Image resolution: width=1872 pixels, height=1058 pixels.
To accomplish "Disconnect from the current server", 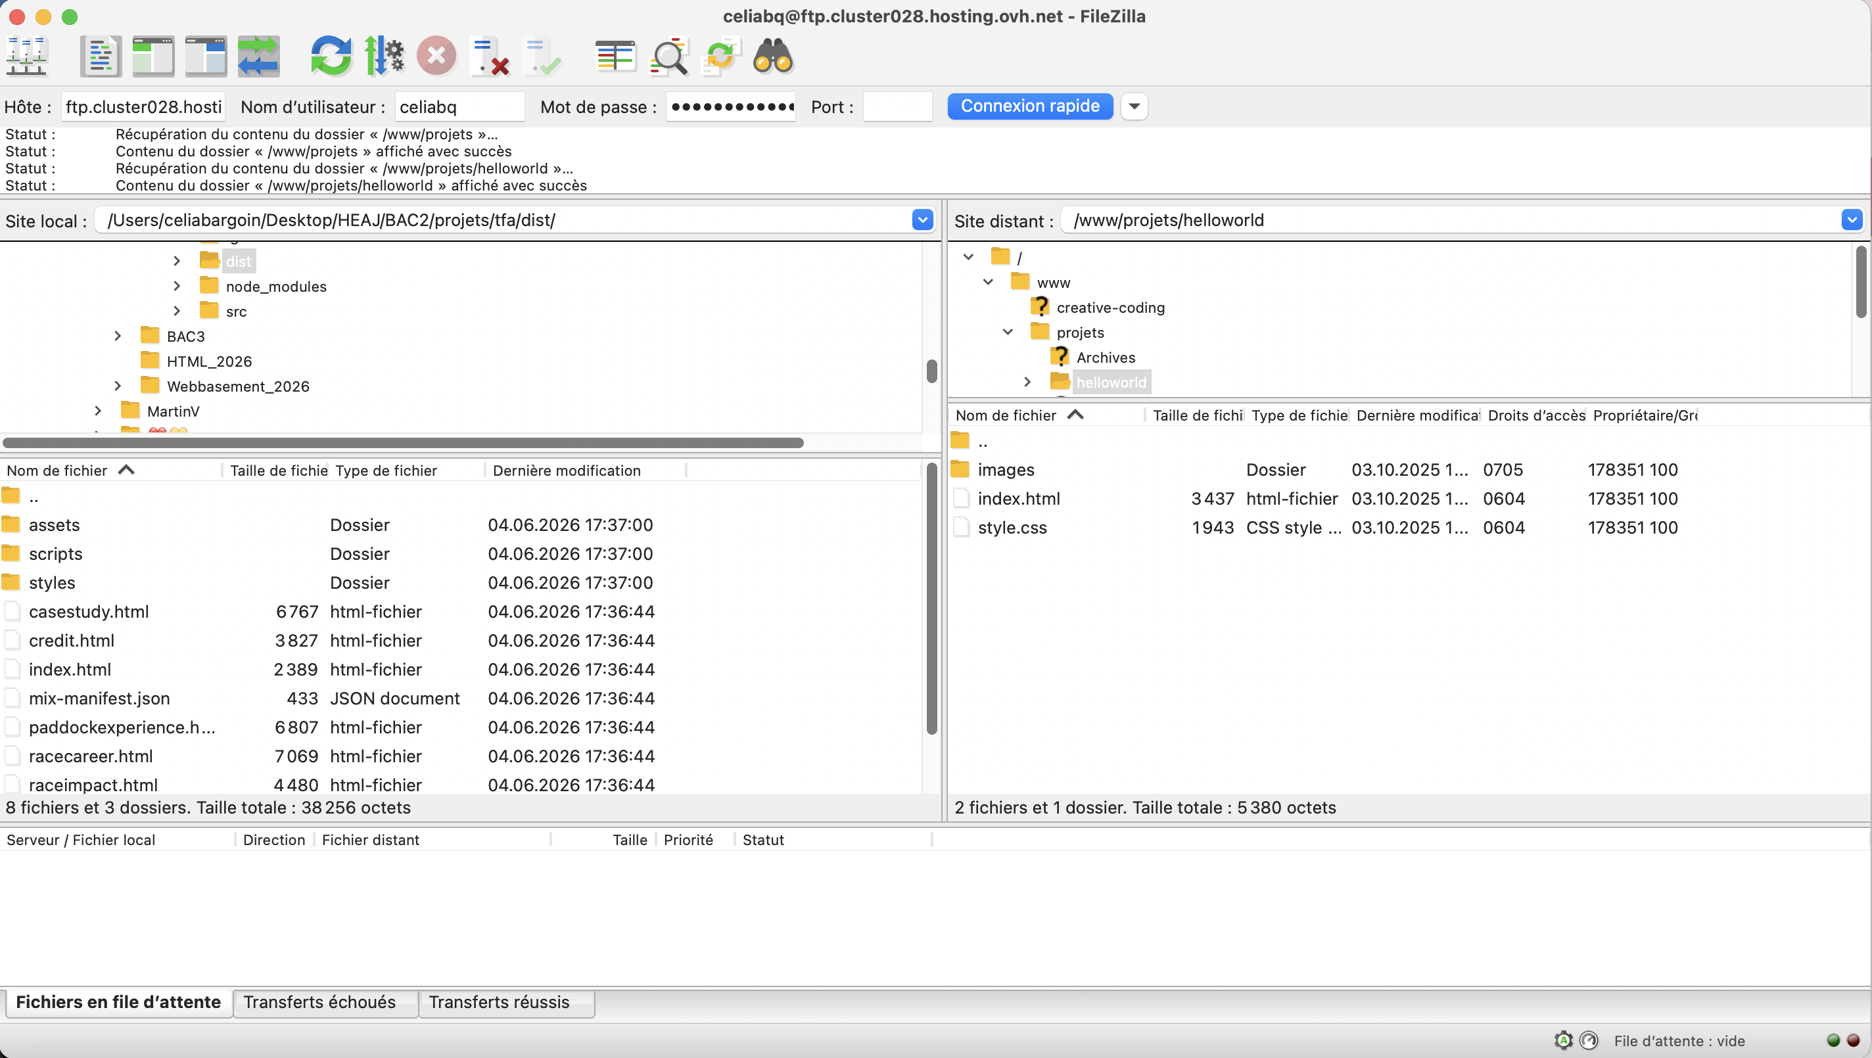I will [x=490, y=56].
